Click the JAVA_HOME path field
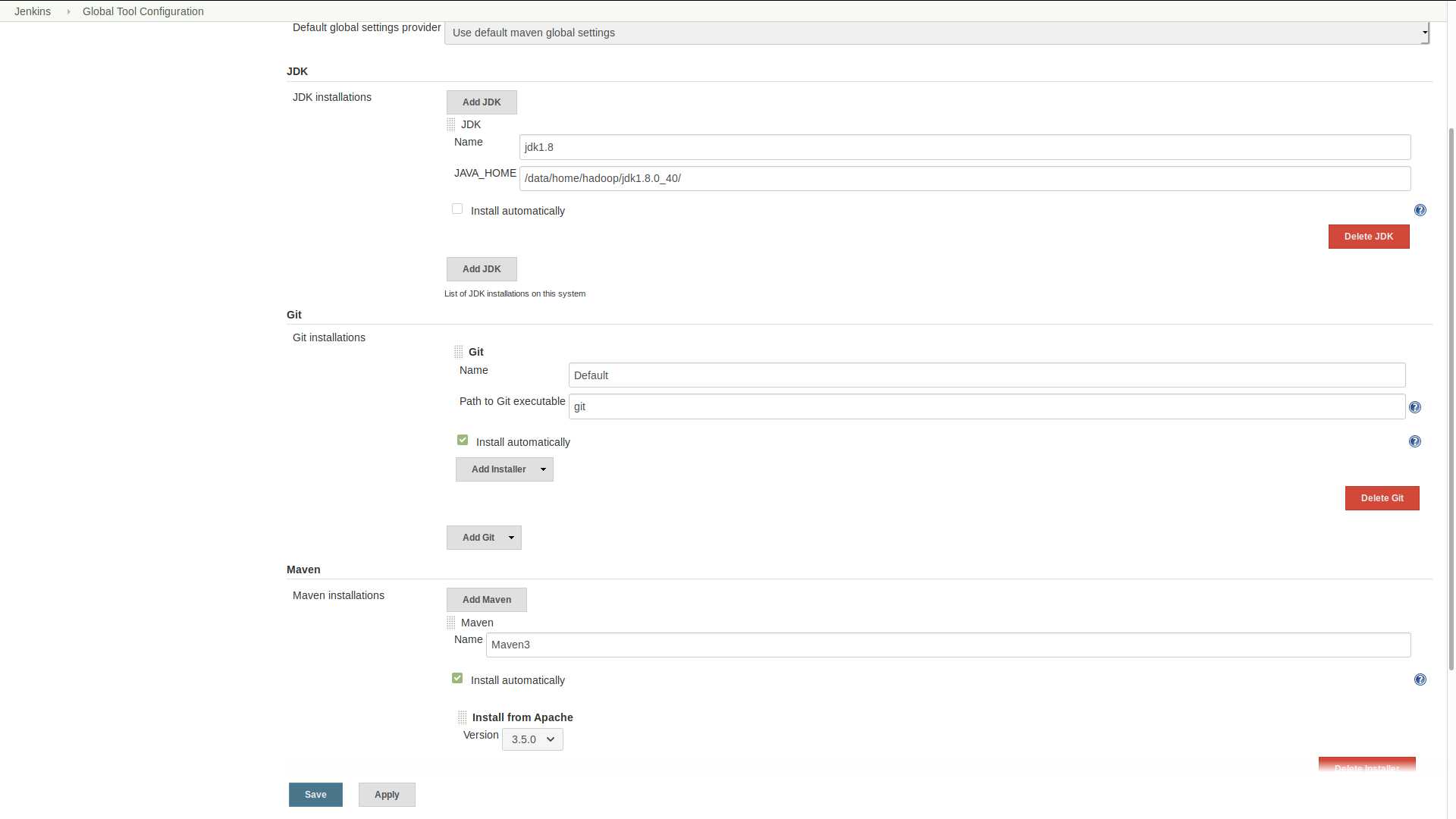This screenshot has height=819, width=1456. tap(965, 178)
